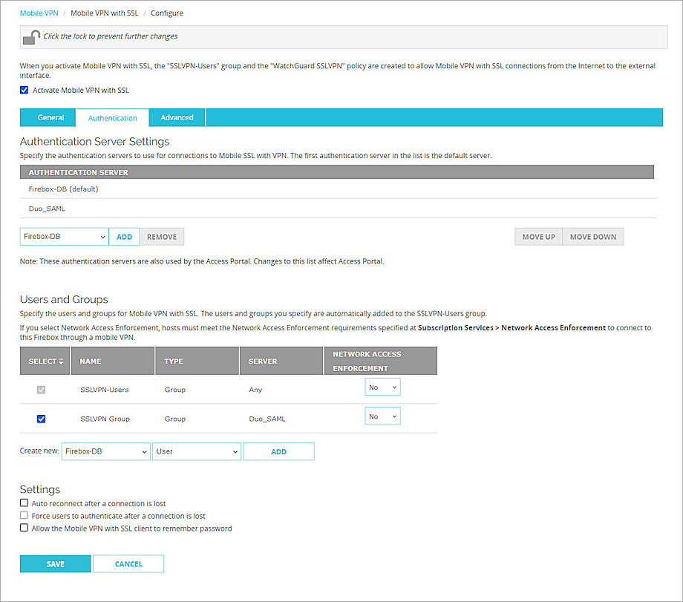Viewport: 683px width, 602px height.
Task: Expand Network Access Enforcement dropdown for SSLVPN Group
Action: pos(382,416)
